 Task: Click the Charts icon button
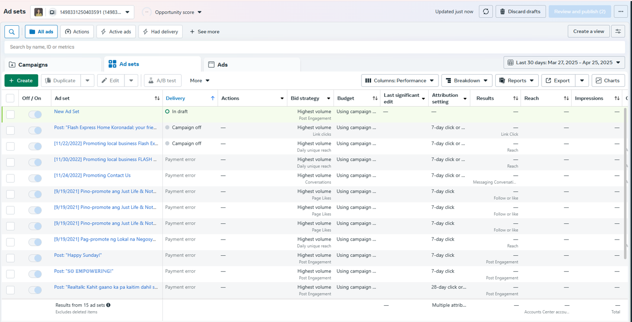coord(608,80)
